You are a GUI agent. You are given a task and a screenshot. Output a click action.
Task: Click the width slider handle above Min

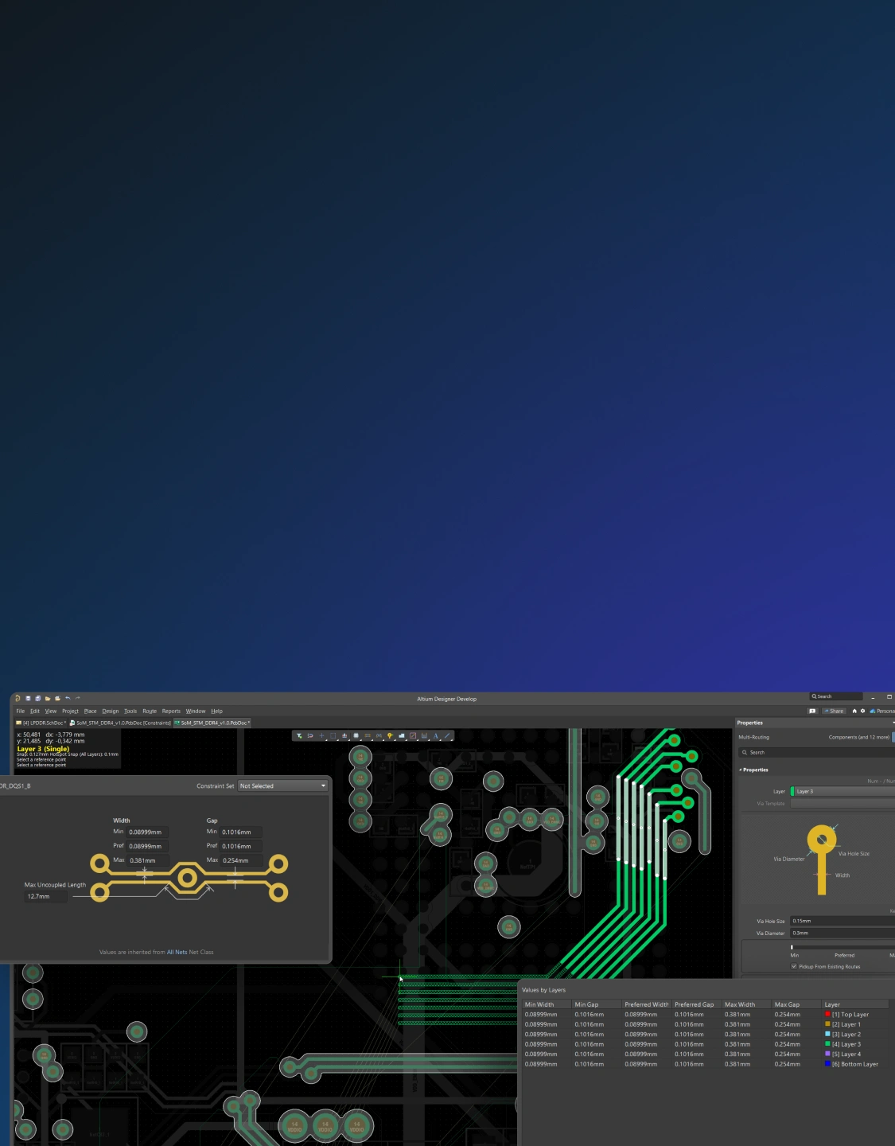pyautogui.click(x=792, y=947)
